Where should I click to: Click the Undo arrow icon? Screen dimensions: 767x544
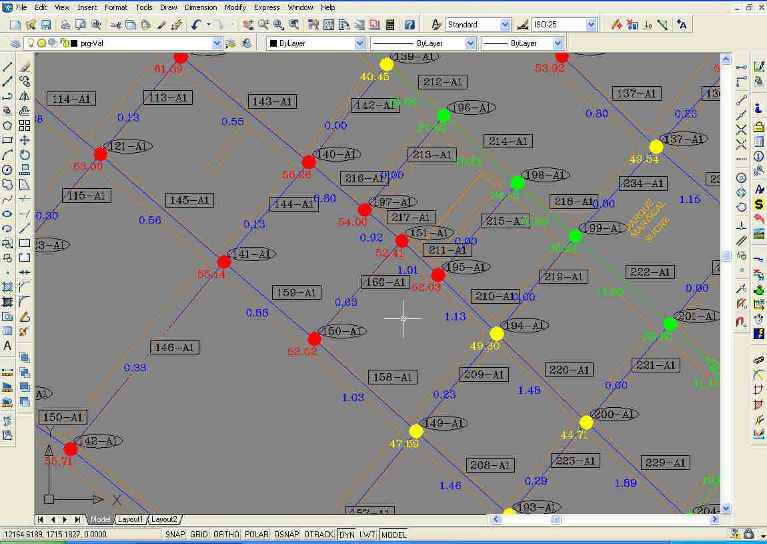[195, 25]
